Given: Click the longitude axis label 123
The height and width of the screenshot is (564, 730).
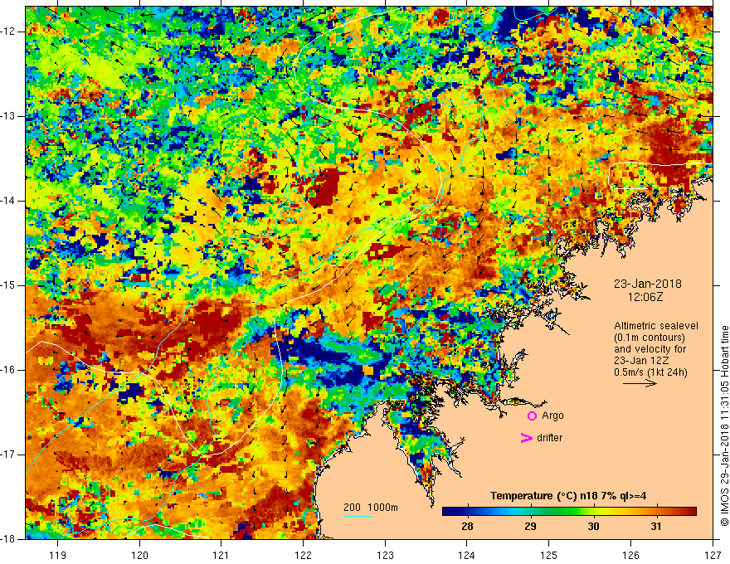Looking at the screenshot, I should 385,555.
